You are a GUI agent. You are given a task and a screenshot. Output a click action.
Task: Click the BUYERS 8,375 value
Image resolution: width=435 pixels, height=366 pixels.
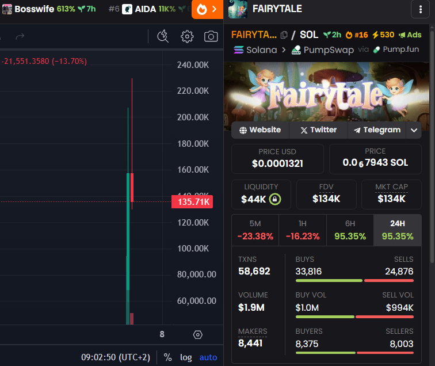307,344
